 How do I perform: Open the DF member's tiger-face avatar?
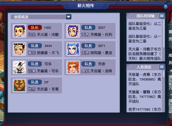19,85
